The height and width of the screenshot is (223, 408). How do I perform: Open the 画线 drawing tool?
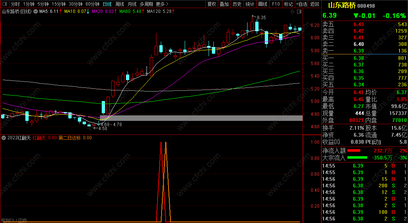(x=263, y=4)
